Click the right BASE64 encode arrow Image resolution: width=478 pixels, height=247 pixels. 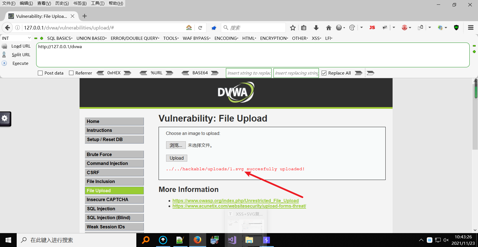[215, 73]
